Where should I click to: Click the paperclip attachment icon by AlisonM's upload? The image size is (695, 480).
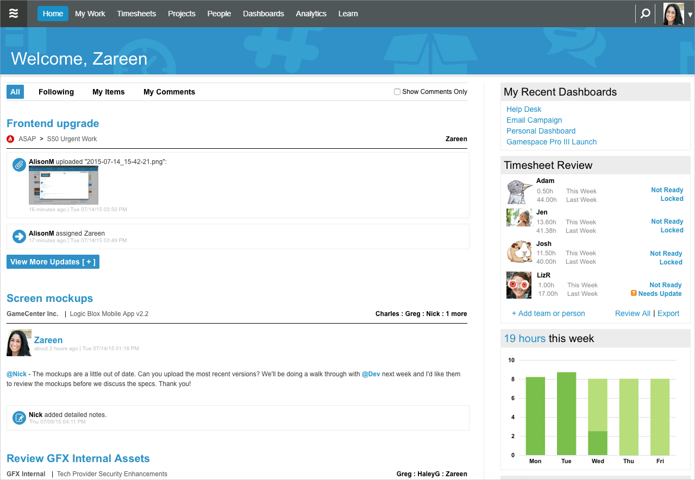(x=19, y=165)
